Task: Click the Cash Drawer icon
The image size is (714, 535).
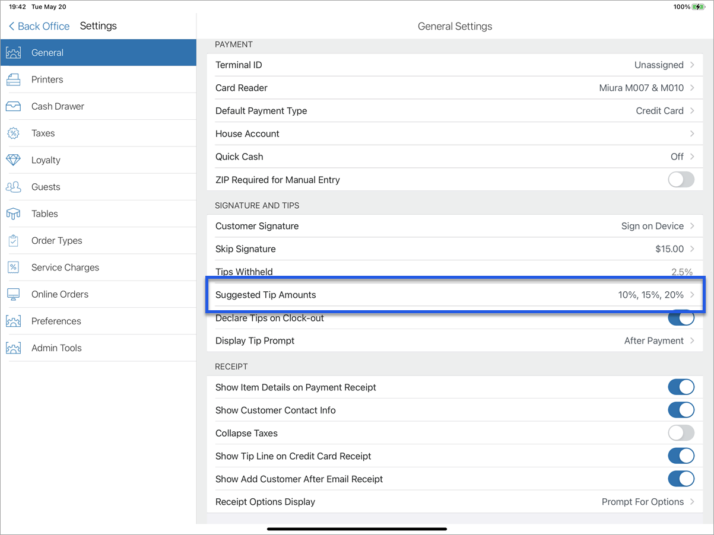Action: (13, 107)
